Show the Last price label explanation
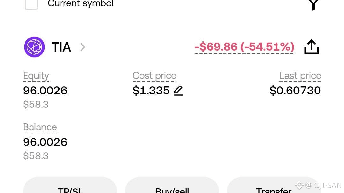The height and width of the screenshot is (193, 344). pos(300,76)
